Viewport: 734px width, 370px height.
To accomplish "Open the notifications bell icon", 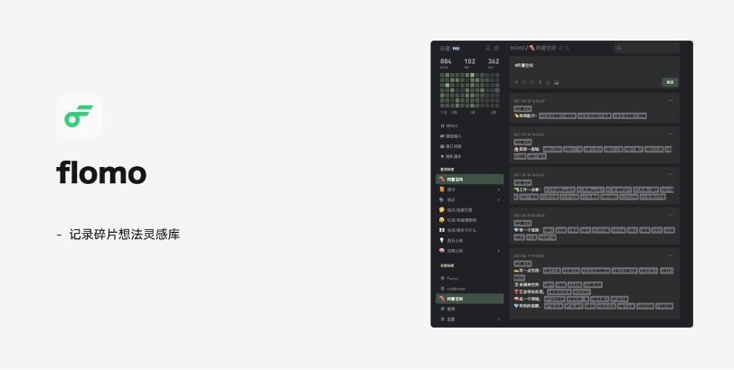I will (488, 48).
